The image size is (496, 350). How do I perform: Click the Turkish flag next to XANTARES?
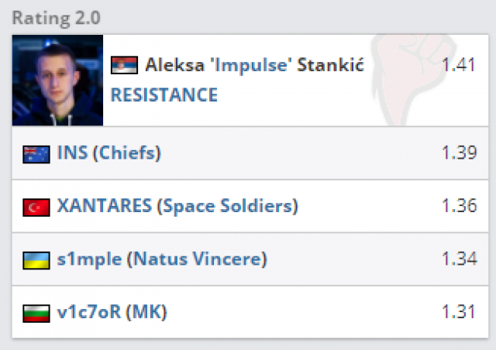pos(36,208)
